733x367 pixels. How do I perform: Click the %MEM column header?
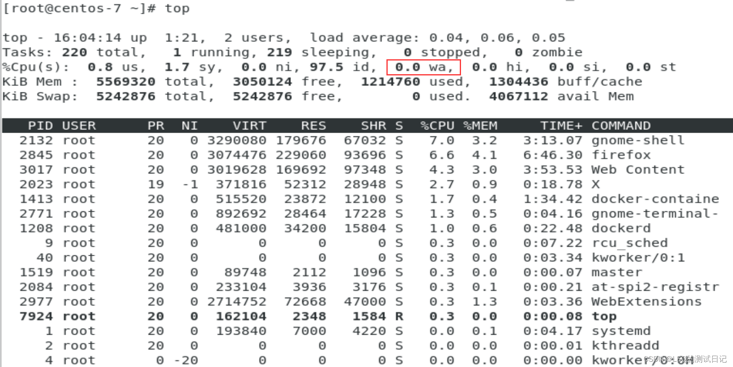(x=480, y=126)
